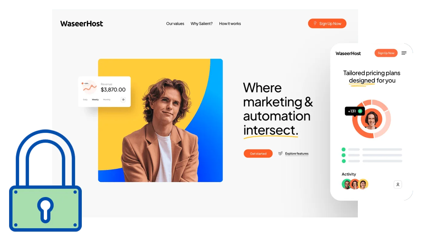
Task: Click the user profile icon beside Activity avatars
Action: tap(398, 184)
